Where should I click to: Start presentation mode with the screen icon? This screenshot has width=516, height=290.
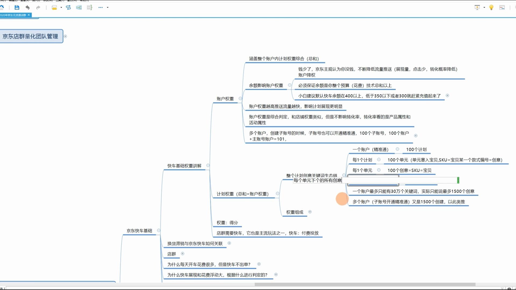click(477, 8)
